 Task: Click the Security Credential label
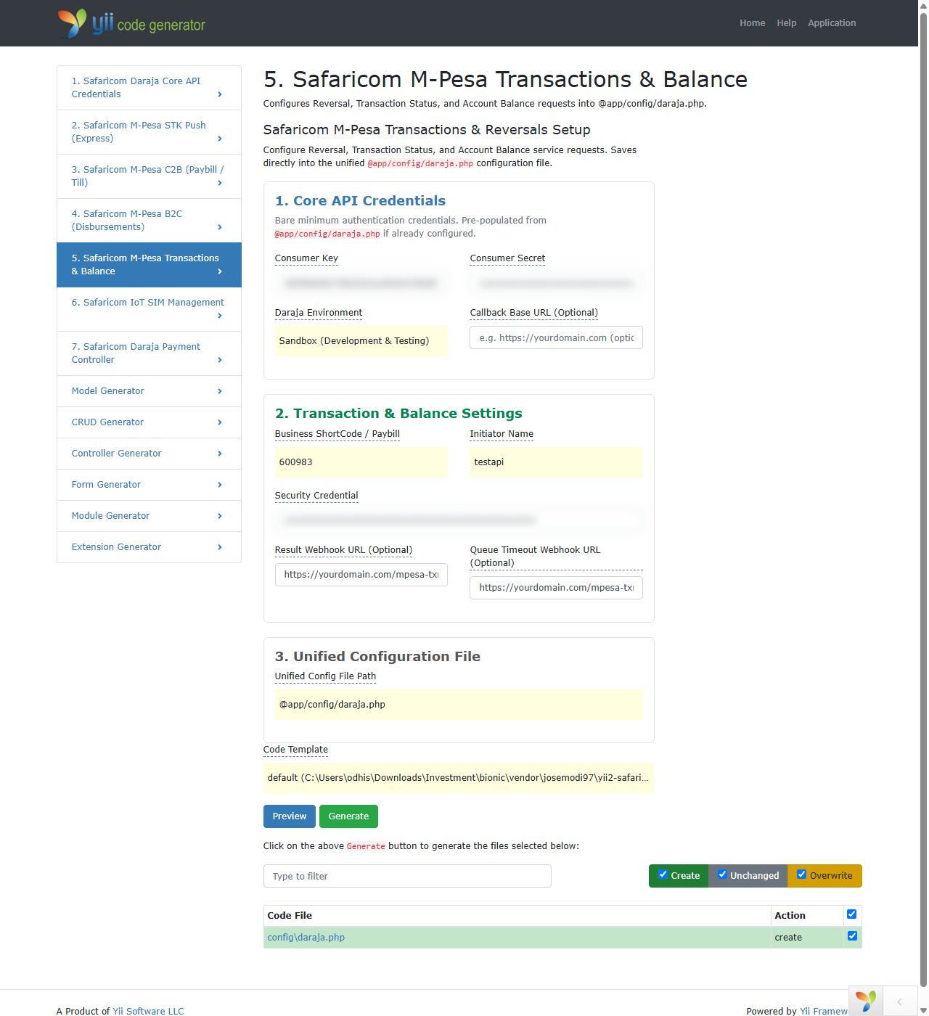point(316,496)
